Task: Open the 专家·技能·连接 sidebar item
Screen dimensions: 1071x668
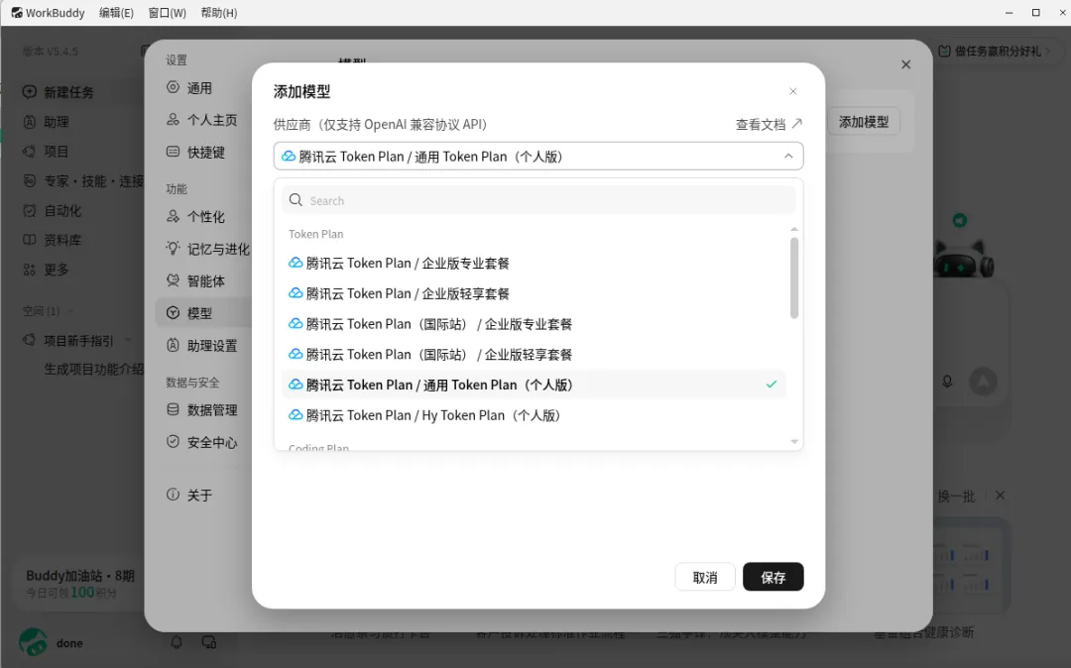Action: click(82, 180)
